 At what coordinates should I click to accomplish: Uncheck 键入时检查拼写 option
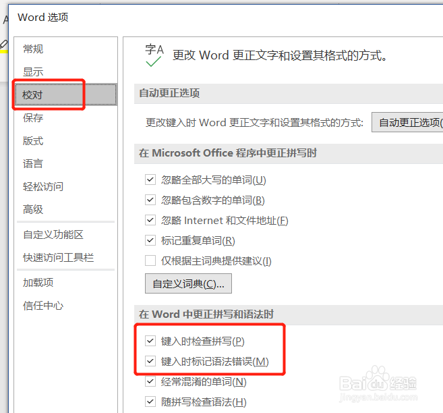coord(150,341)
